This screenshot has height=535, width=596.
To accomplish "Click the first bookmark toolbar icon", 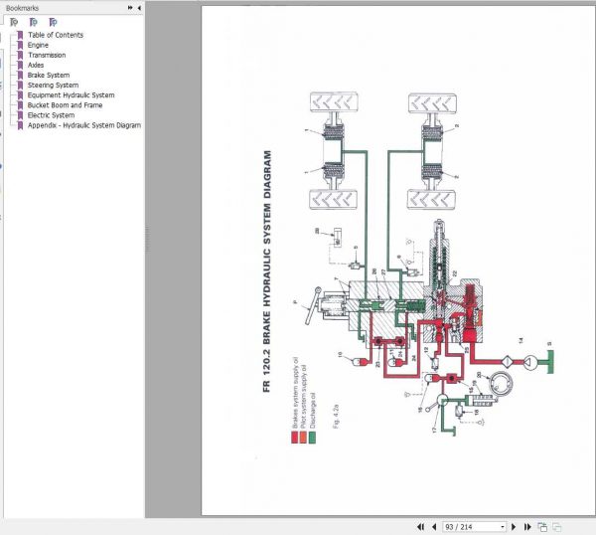I will coord(13,21).
